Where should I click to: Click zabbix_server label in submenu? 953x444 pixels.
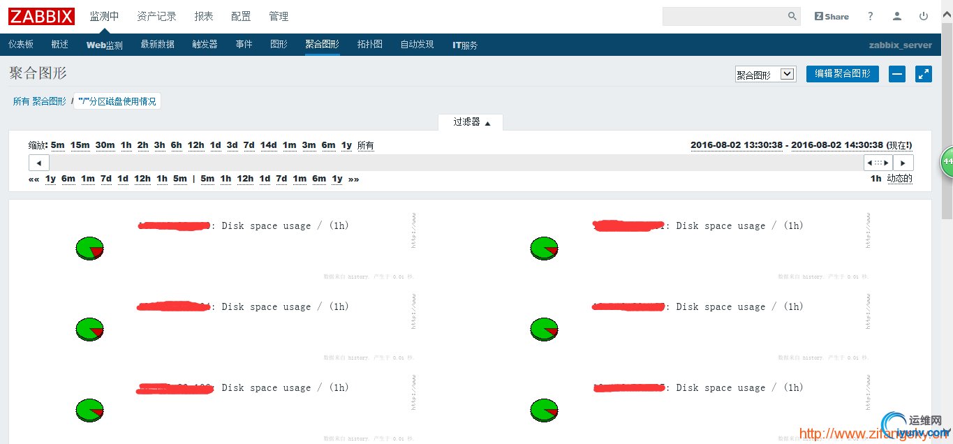pyautogui.click(x=900, y=45)
